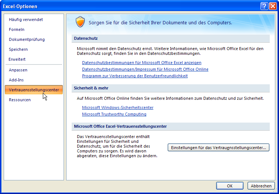Open the Add-Ins category
The height and width of the screenshot is (194, 279).
[x=16, y=80]
